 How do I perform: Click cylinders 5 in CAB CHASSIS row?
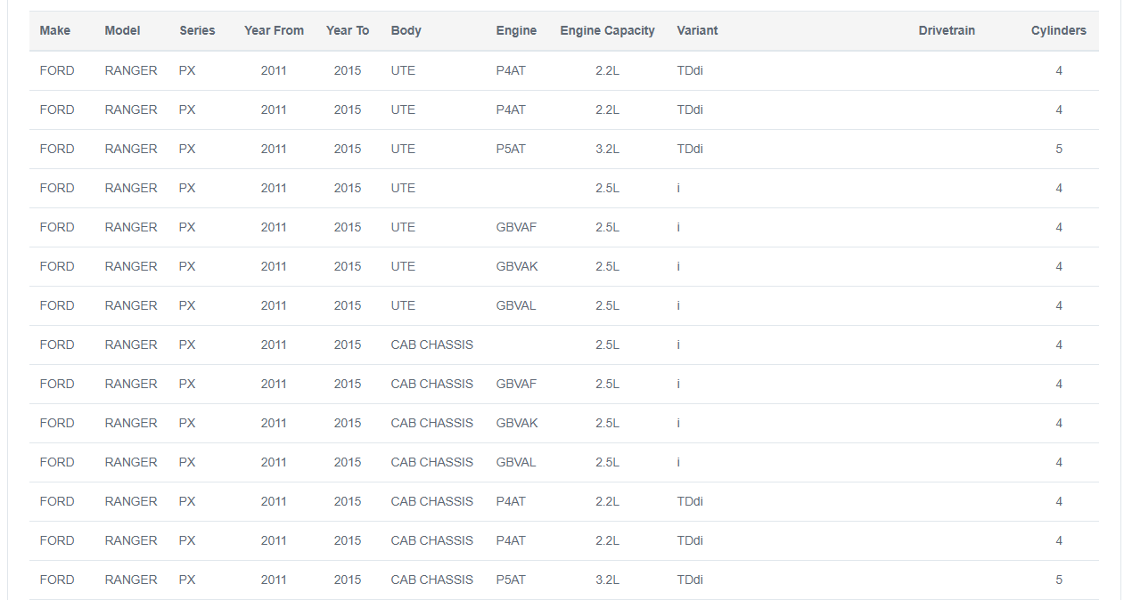pyautogui.click(x=1059, y=580)
